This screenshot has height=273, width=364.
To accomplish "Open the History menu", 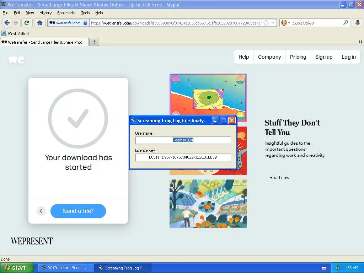I will [x=45, y=13].
